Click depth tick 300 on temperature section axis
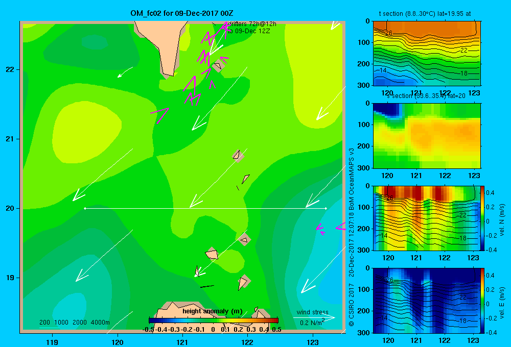The width and height of the screenshot is (511, 347). tap(364, 85)
